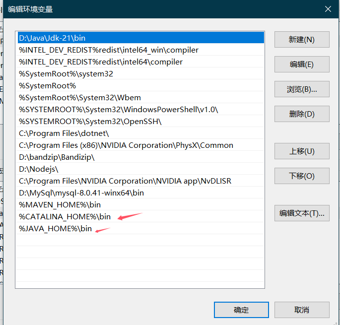Select the %CATALINA_HOME%\bin path entry
This screenshot has width=340, height=325.
click(x=65, y=216)
